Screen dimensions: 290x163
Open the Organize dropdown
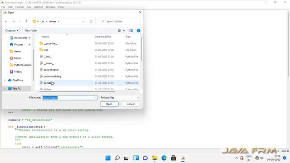pyautogui.click(x=12, y=30)
